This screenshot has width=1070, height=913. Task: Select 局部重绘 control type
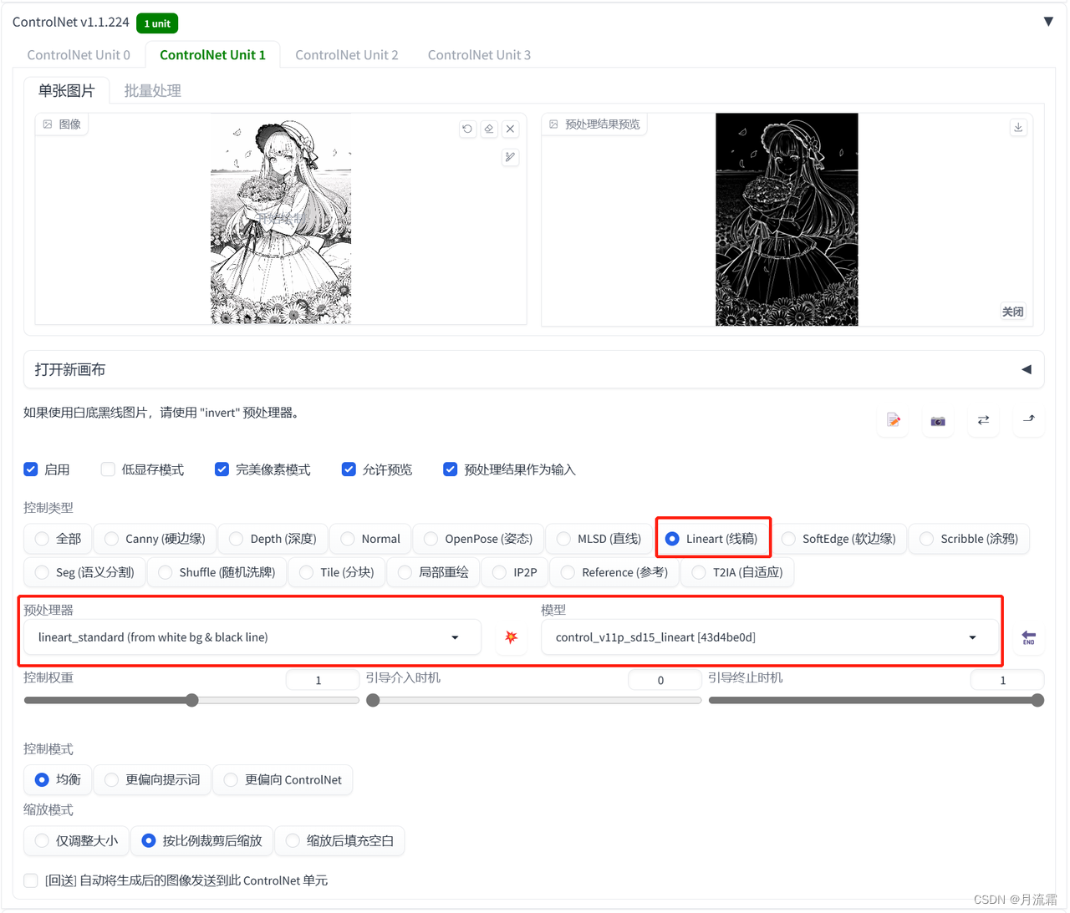(433, 572)
